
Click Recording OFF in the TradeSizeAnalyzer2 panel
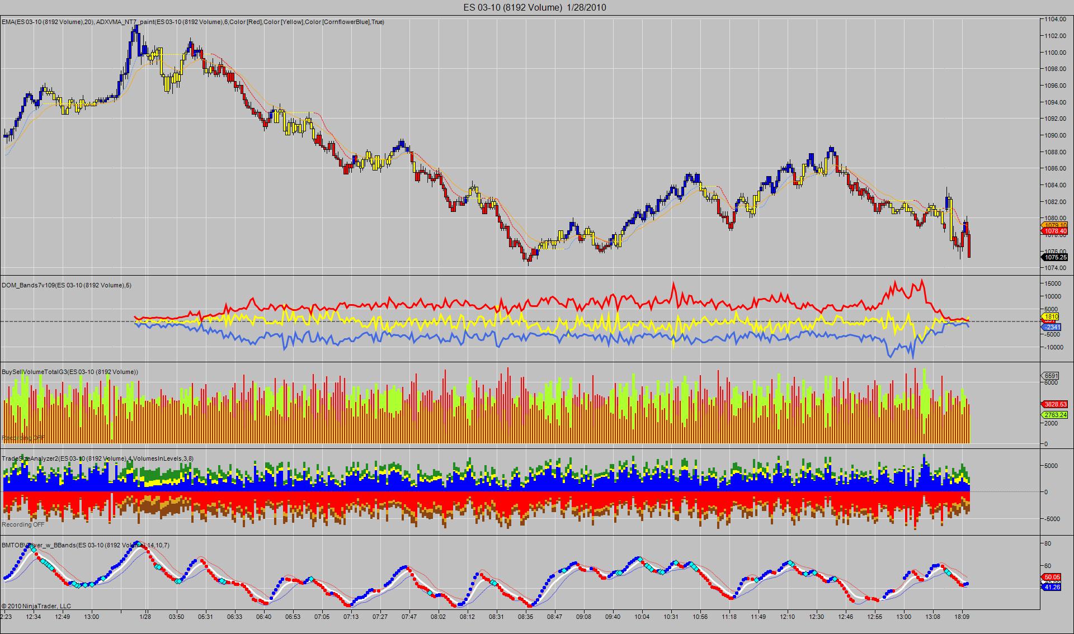click(23, 524)
